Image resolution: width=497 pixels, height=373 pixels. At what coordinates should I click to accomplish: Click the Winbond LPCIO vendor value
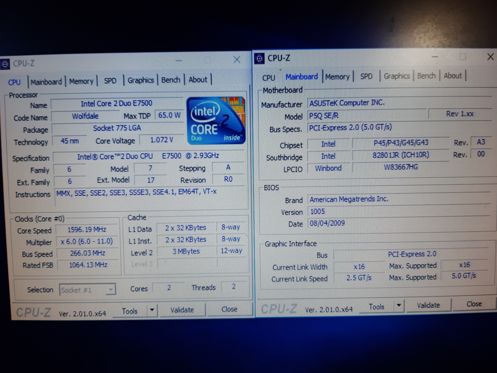[328, 168]
